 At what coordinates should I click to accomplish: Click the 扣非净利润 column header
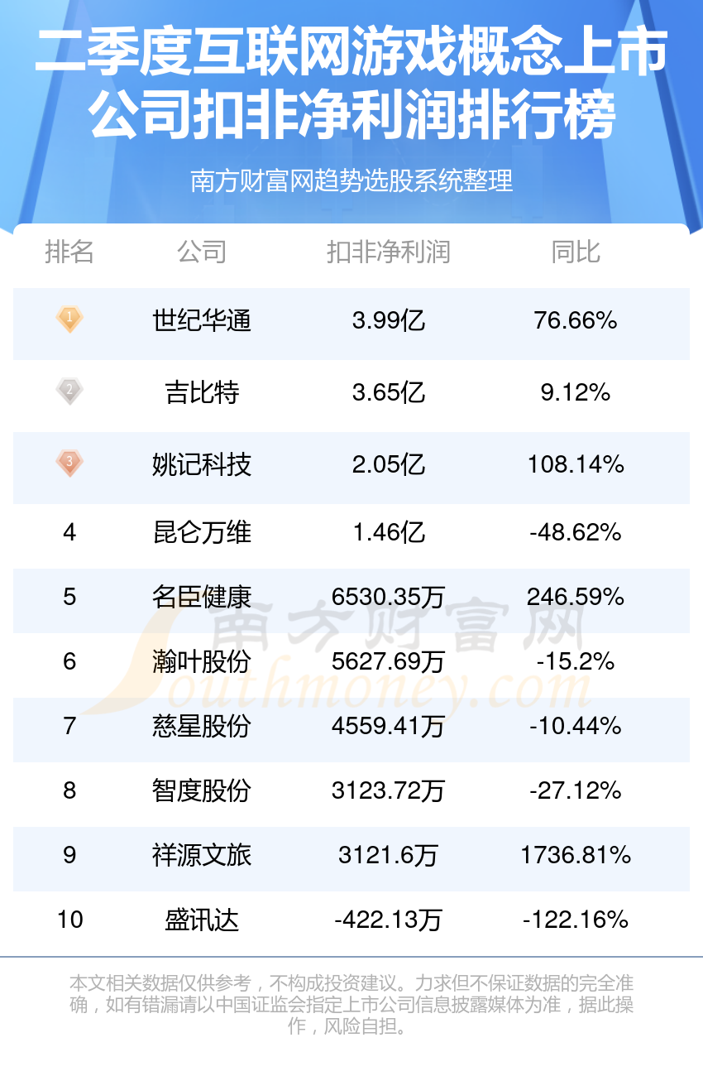click(x=389, y=252)
